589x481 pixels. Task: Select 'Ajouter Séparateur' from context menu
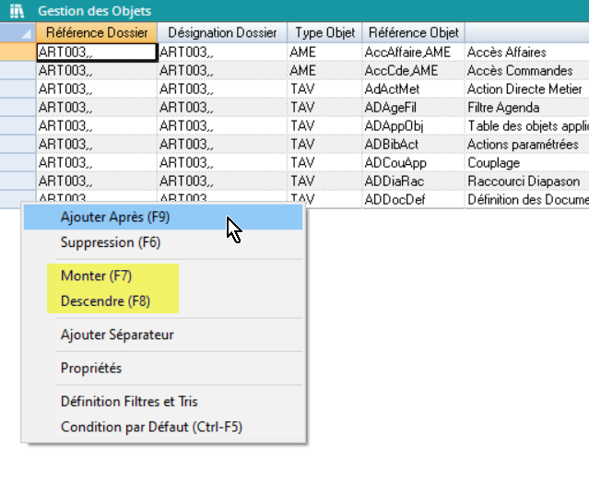[117, 334]
